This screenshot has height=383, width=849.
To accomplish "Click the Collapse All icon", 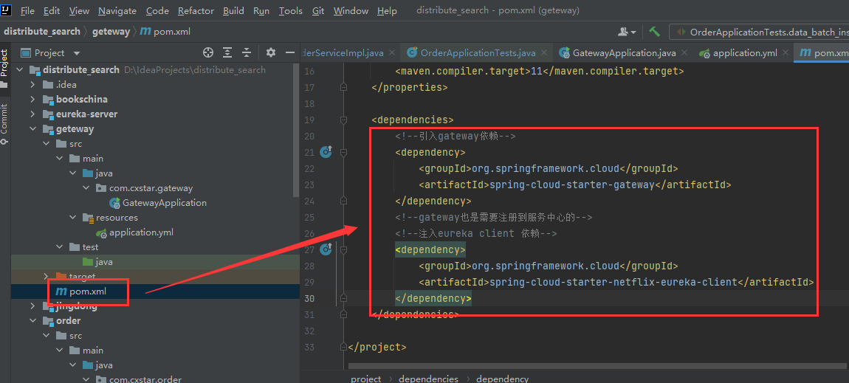I will 247,52.
